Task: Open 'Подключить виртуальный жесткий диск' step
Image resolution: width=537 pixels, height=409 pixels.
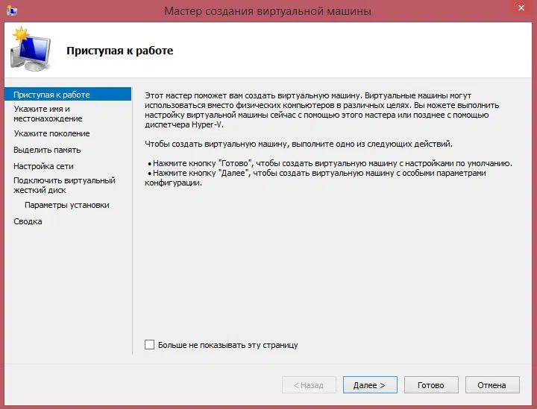Action: pyautogui.click(x=64, y=185)
